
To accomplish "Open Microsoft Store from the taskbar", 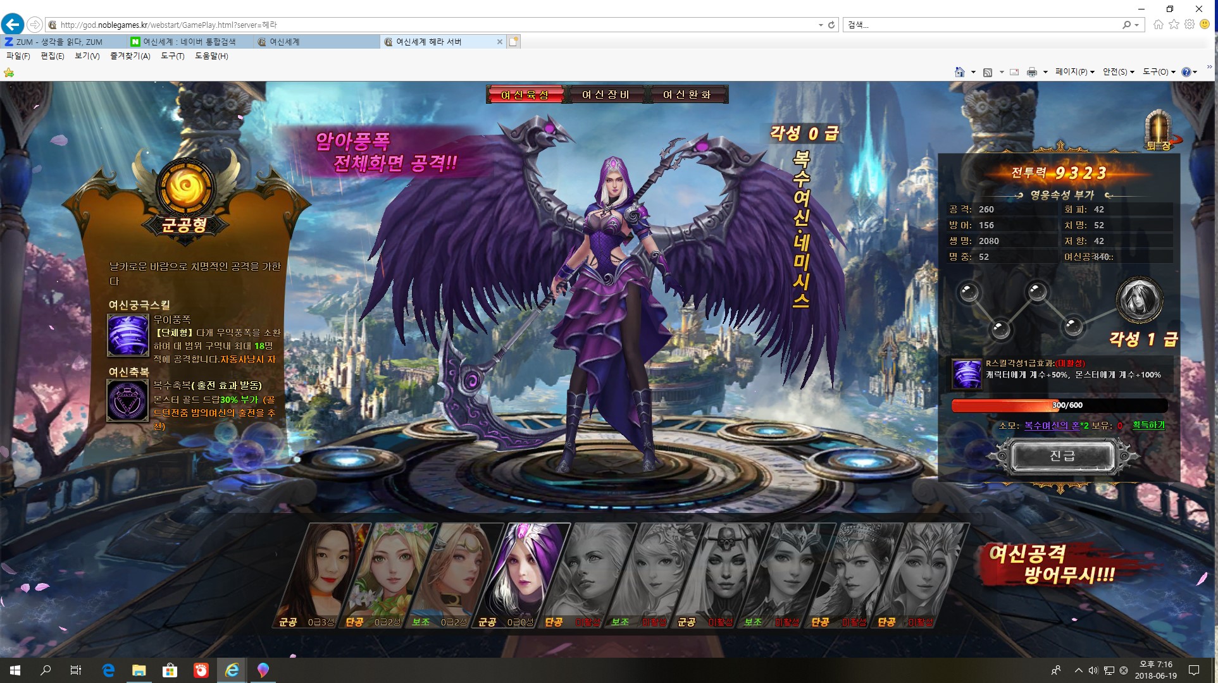I will [x=170, y=670].
